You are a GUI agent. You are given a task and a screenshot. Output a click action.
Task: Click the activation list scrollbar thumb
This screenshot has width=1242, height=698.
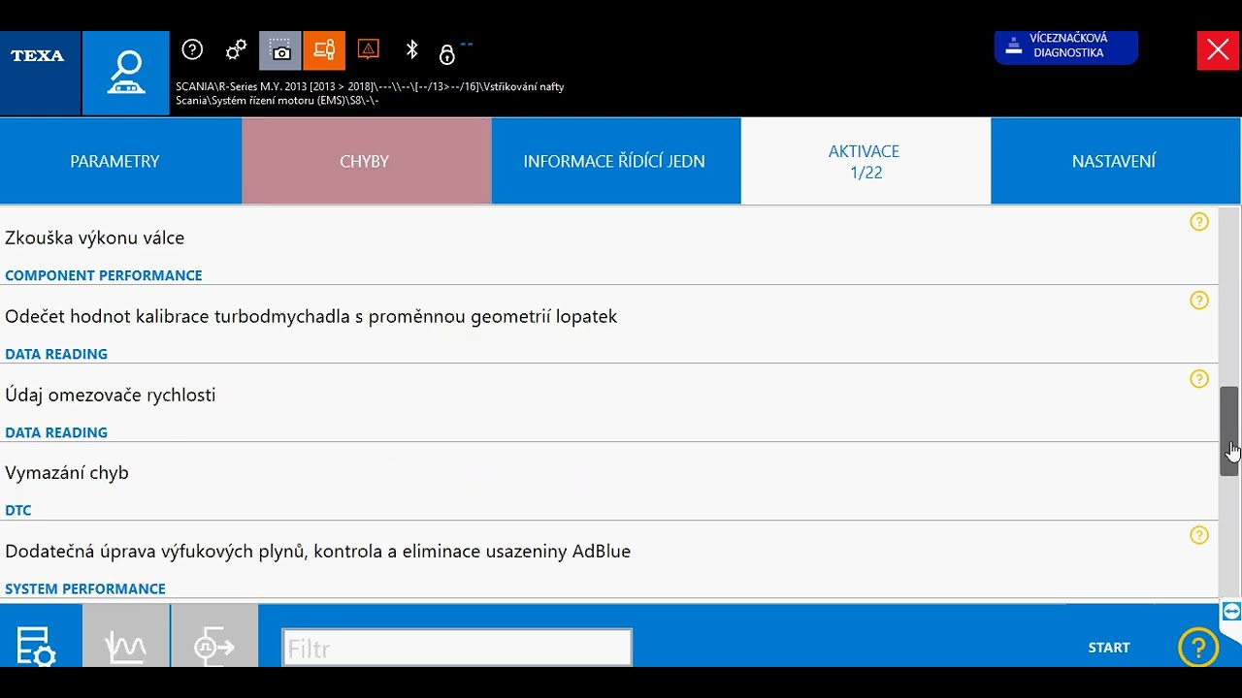pyautogui.click(x=1229, y=430)
